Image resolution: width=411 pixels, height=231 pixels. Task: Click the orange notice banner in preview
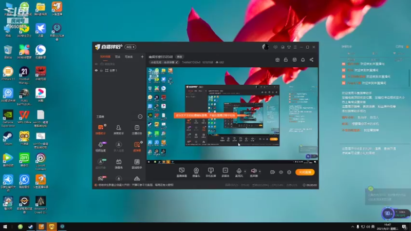click(x=205, y=115)
